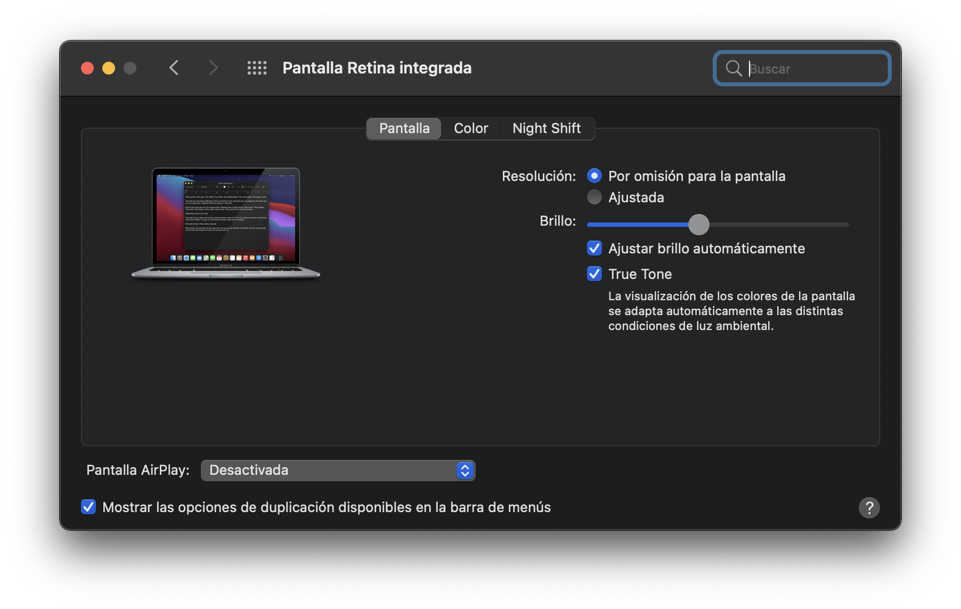This screenshot has height=609, width=961.
Task: Open help with the question mark button
Action: point(869,507)
